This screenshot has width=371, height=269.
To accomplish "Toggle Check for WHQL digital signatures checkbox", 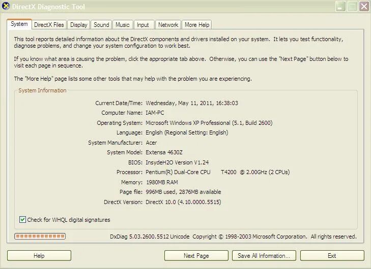I will coord(22,220).
